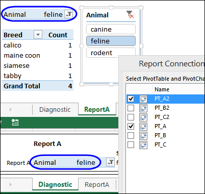
Task: Switch to Diagnostic tab in upper sheet bar
Action: pyautogui.click(x=55, y=110)
